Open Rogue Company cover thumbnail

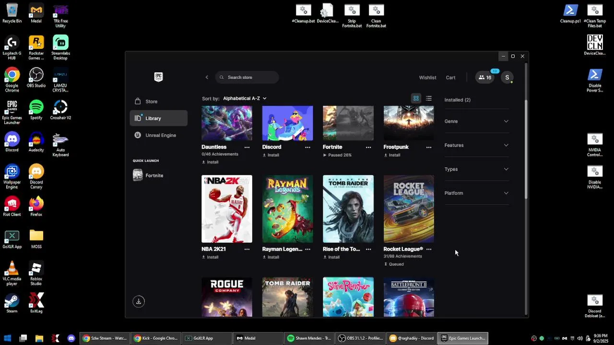(227, 297)
